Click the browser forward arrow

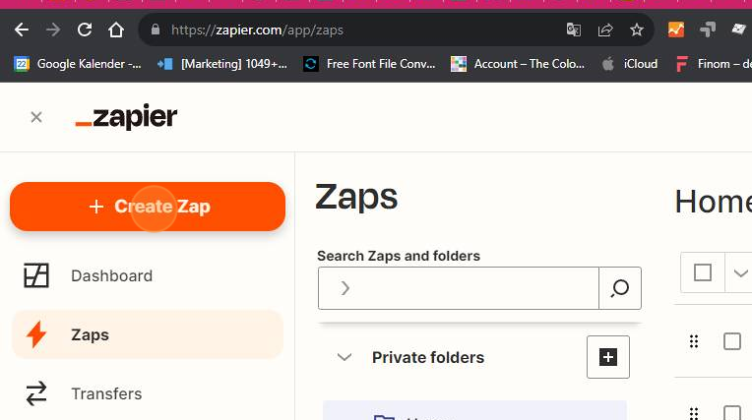pos(53,30)
